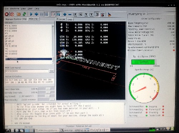Switch to the Y front view
This screenshot has height=133, width=179.
click(x=92, y=15)
